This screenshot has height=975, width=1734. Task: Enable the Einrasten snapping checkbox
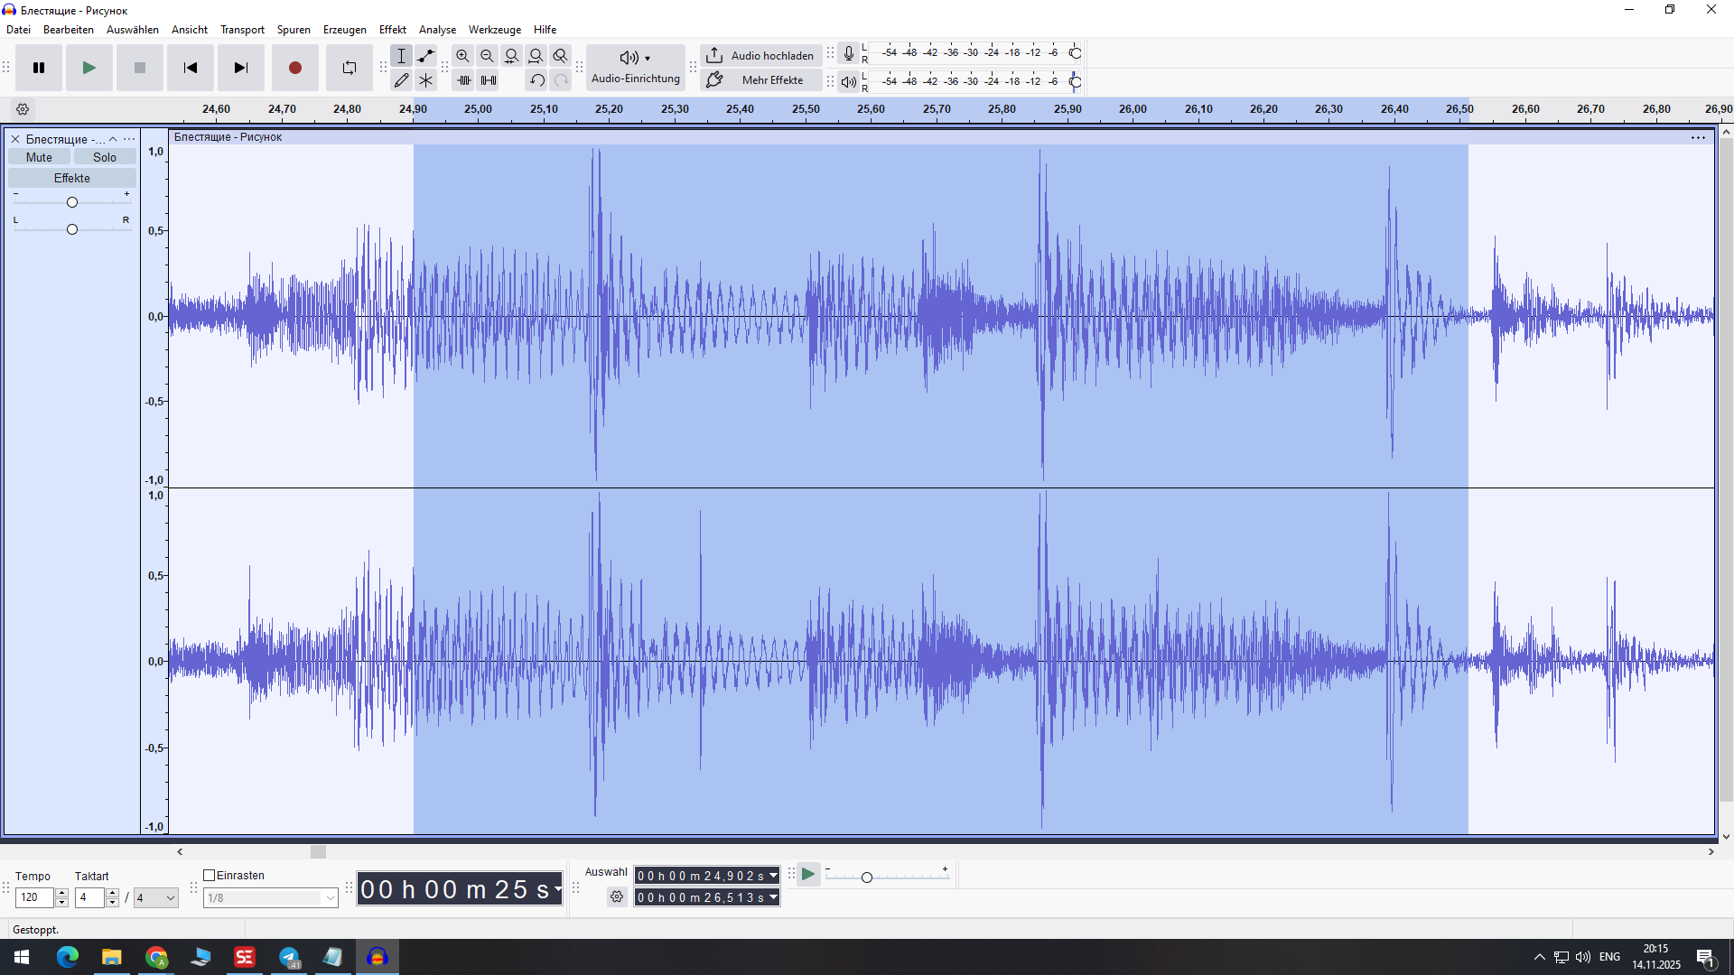tap(210, 876)
